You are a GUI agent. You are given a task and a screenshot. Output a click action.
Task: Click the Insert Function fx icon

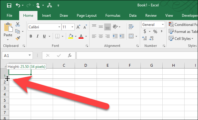coord(70,55)
